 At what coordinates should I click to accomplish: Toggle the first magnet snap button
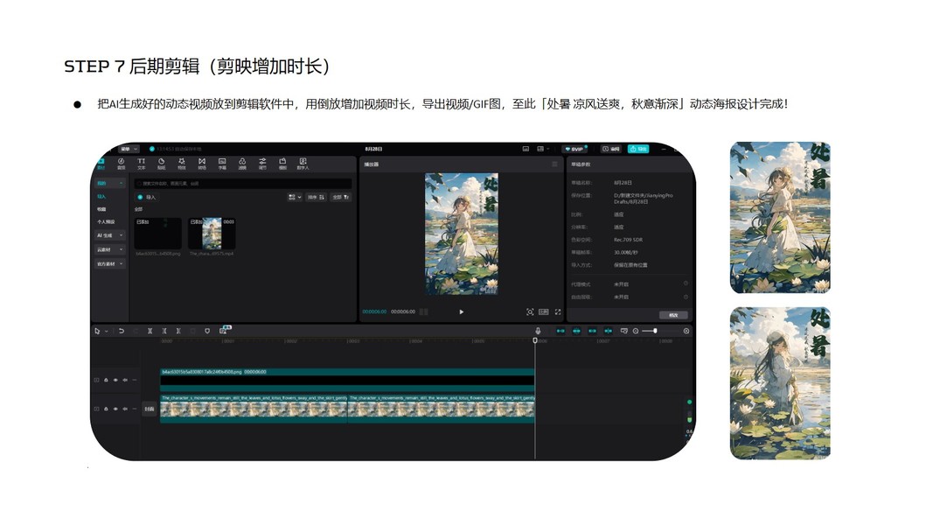coord(560,331)
